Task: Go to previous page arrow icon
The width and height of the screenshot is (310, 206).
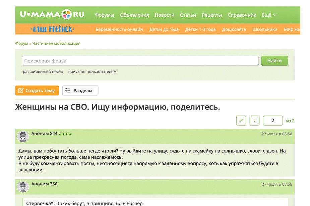Action: tap(254, 121)
